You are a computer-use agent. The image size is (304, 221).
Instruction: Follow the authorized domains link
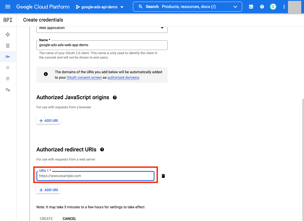click(x=123, y=77)
